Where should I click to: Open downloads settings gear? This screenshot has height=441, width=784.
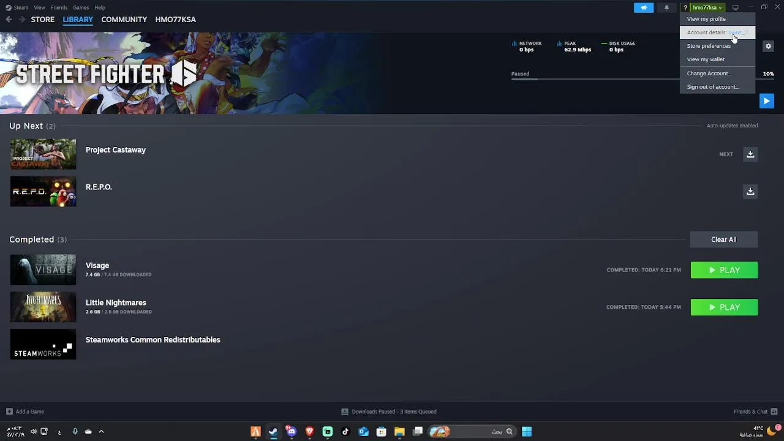(768, 46)
